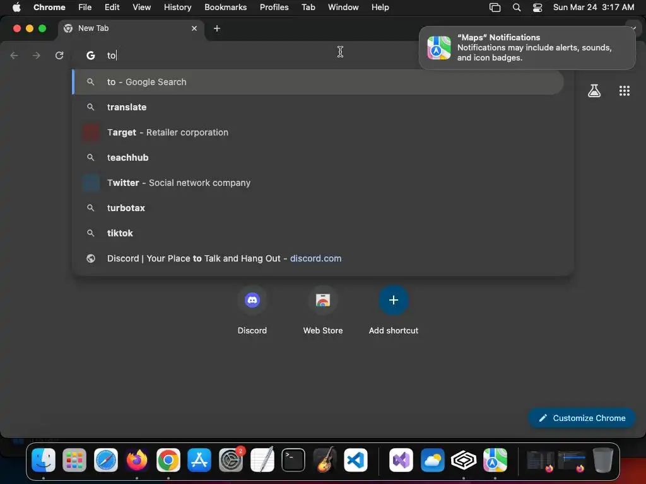This screenshot has width=646, height=484.
Task: Close the New Tab tab
Action: [194, 28]
